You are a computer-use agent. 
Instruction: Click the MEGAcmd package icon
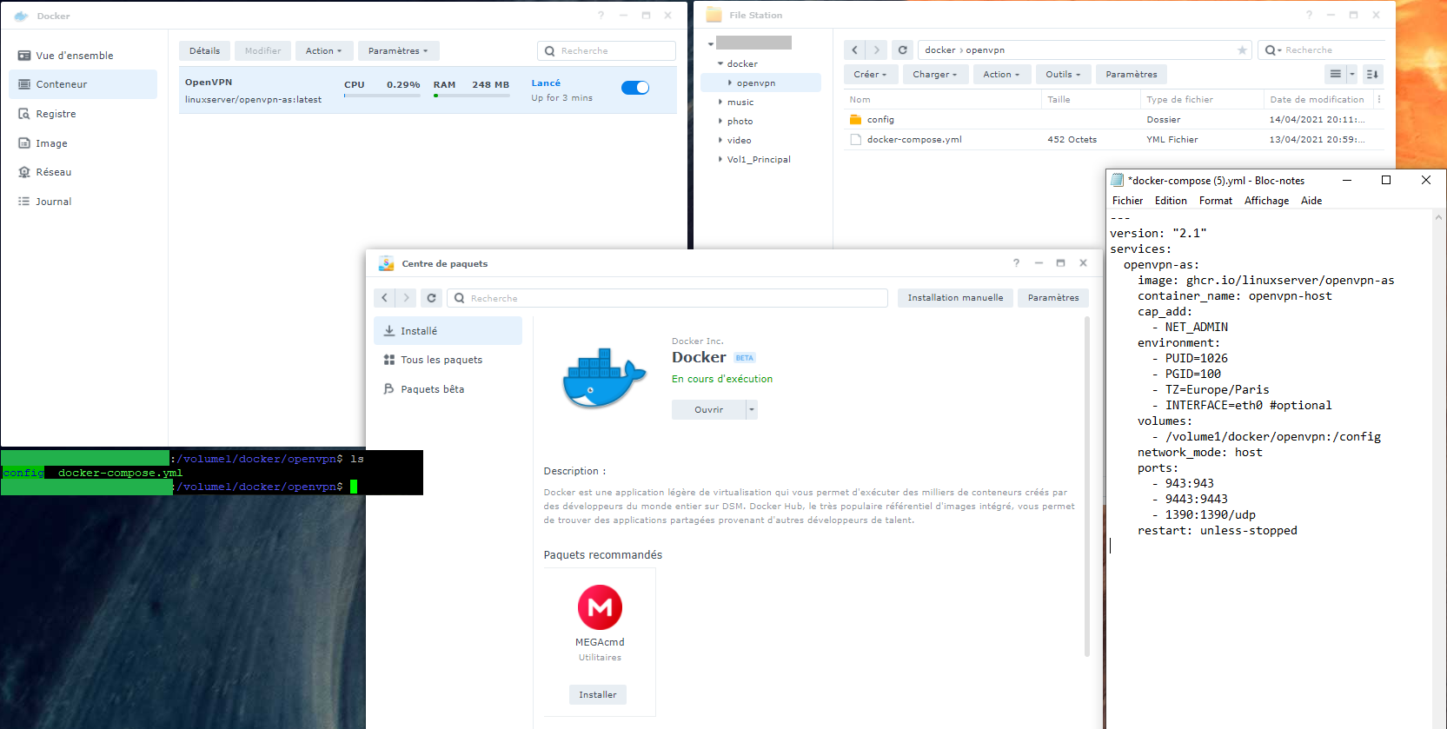(x=600, y=607)
